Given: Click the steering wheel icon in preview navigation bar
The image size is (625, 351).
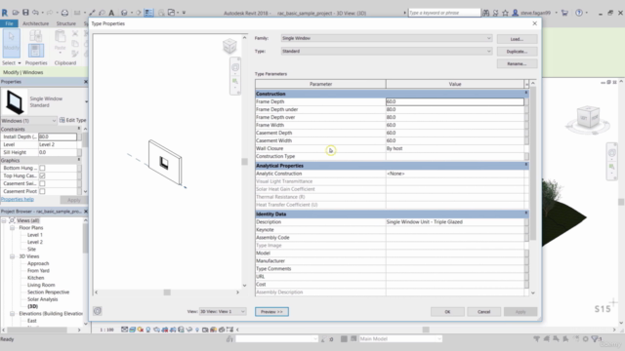Looking at the screenshot, I should (235, 67).
